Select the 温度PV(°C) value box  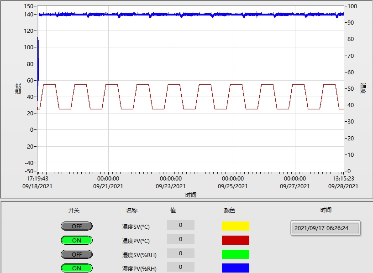click(180, 239)
